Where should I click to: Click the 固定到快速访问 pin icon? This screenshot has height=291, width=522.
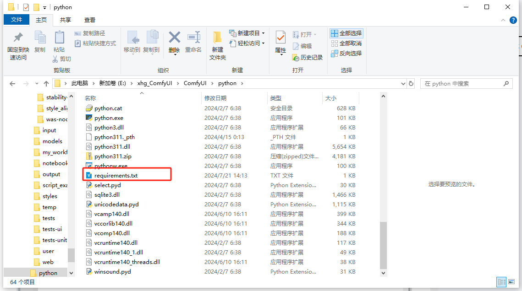click(18, 38)
